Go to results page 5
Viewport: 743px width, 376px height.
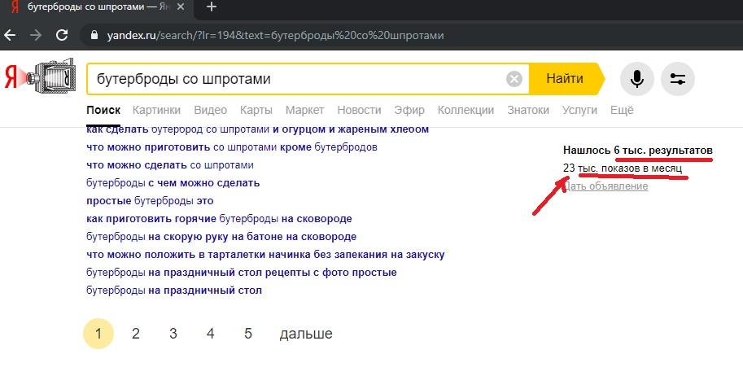point(248,334)
